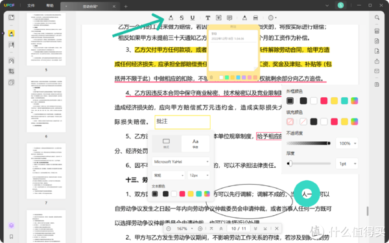The image size is (389, 243).
Task: Select the text box tool
Action: pyautogui.click(x=218, y=18)
